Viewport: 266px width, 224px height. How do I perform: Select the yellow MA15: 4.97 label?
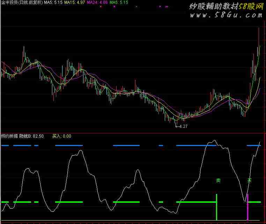[74, 2]
